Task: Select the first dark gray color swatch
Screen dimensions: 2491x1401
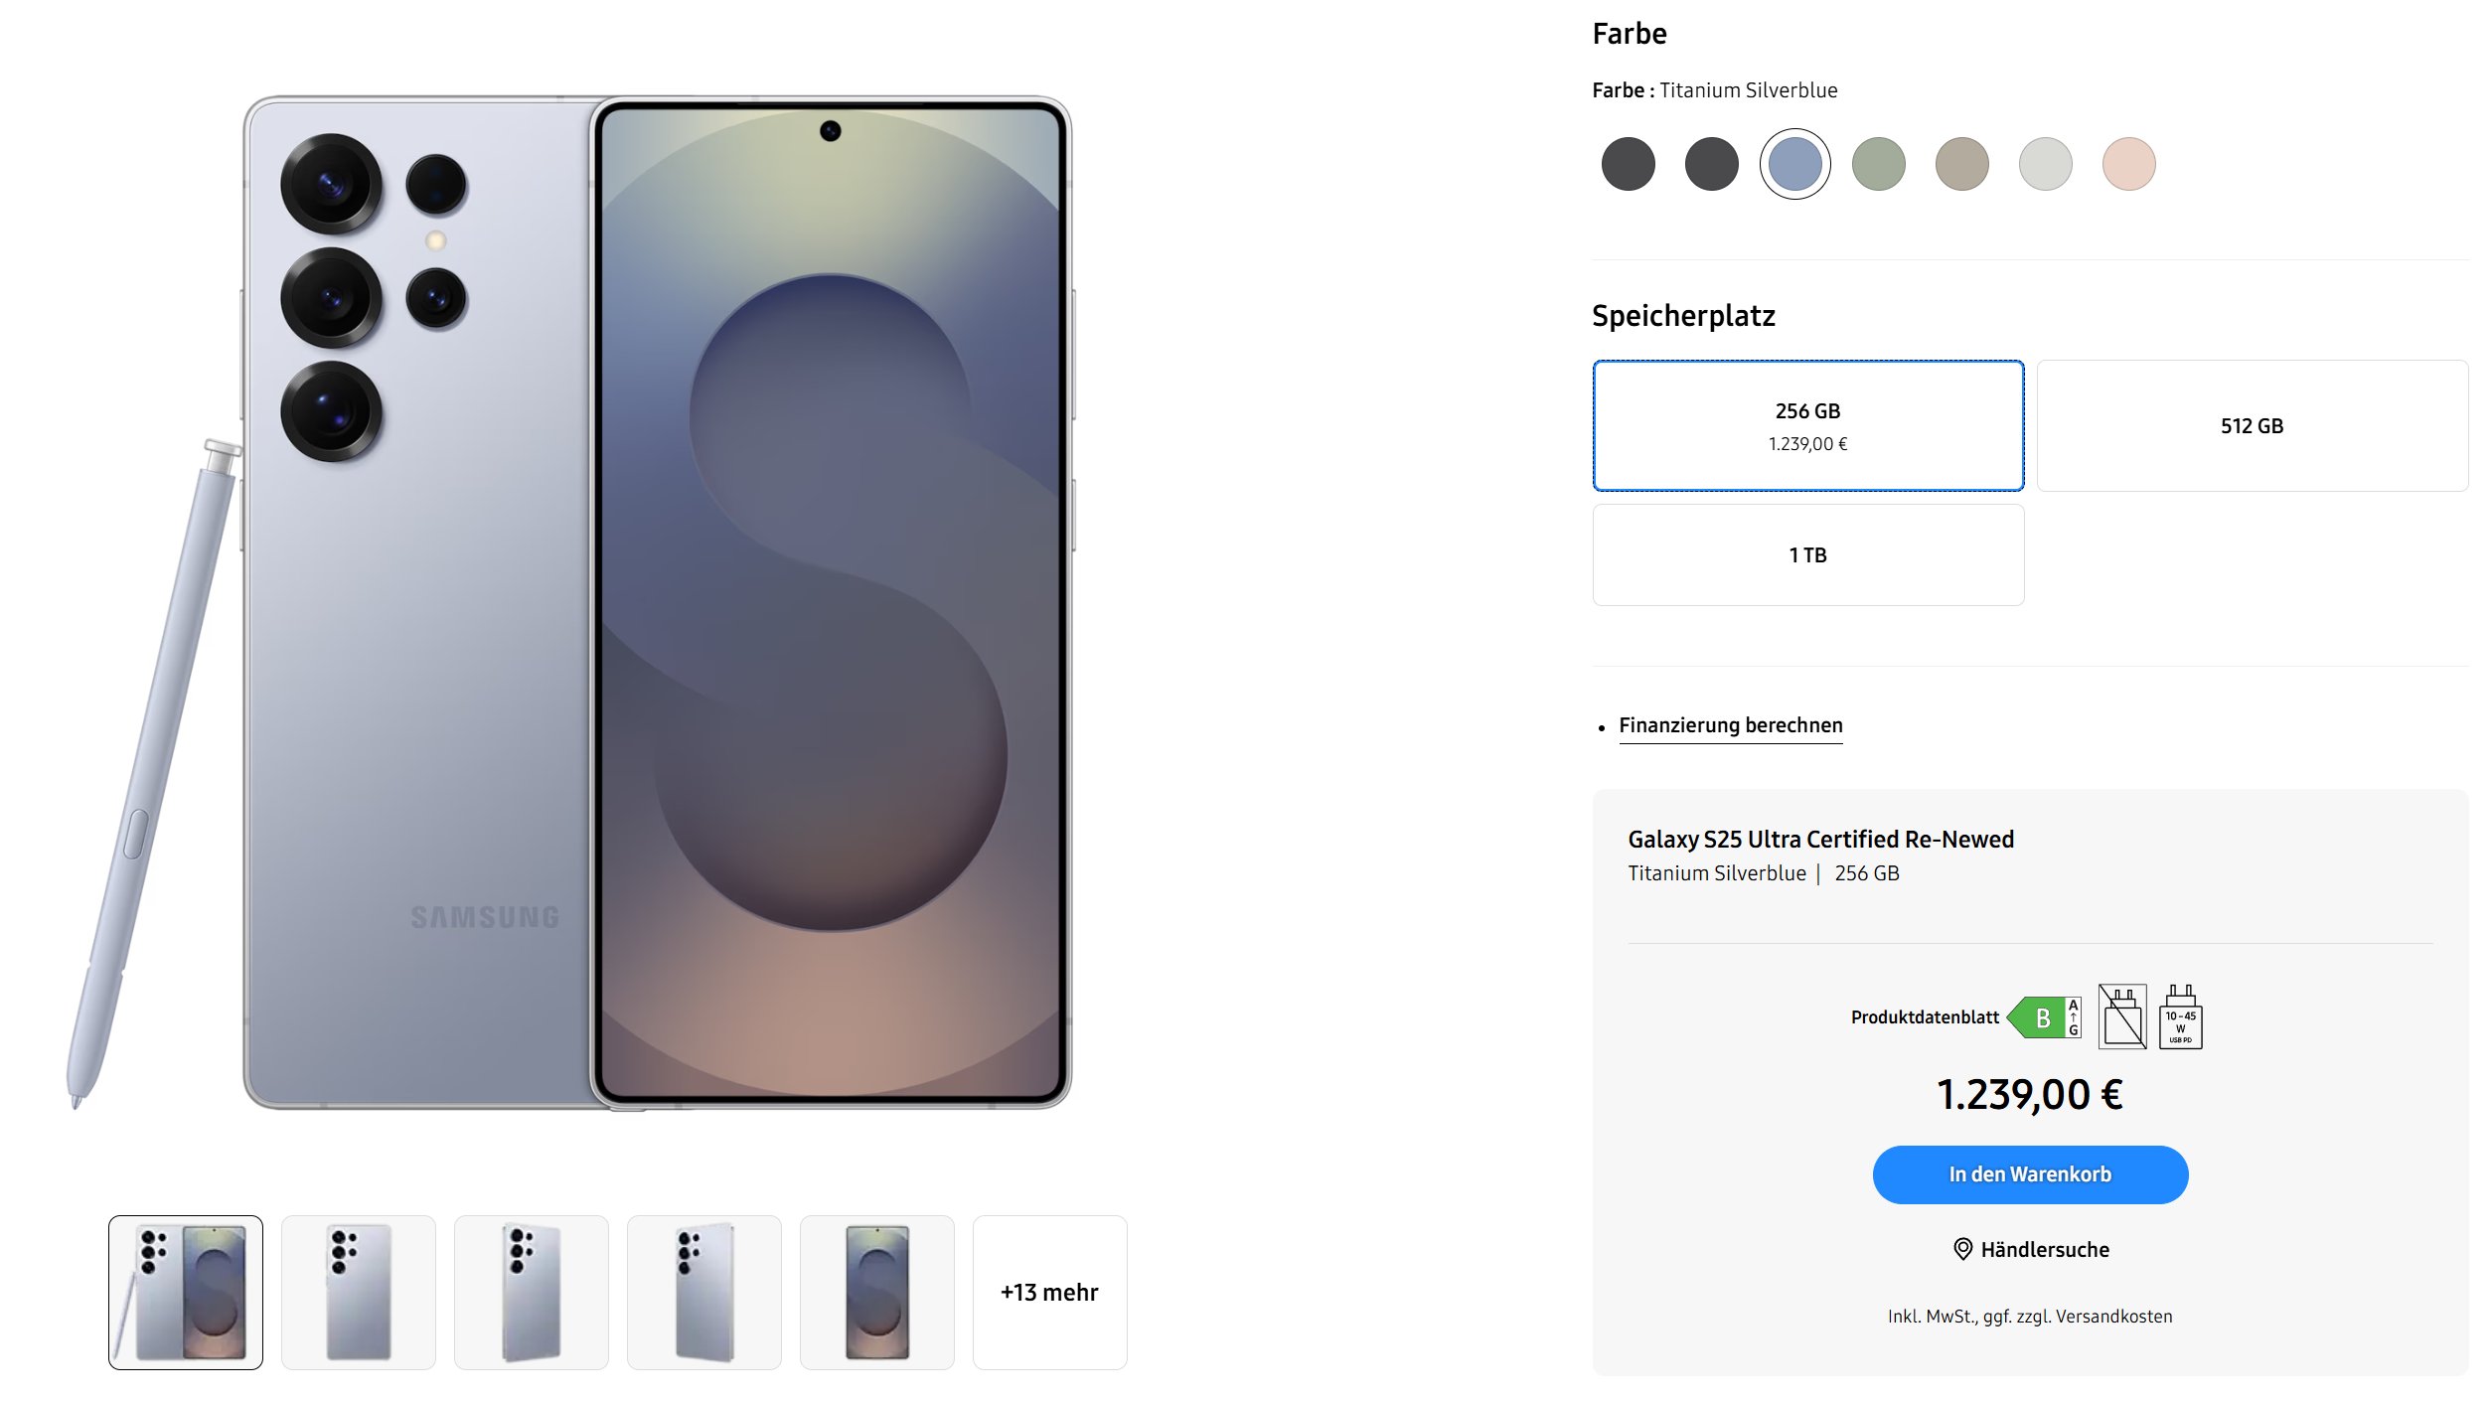Action: click(1628, 164)
